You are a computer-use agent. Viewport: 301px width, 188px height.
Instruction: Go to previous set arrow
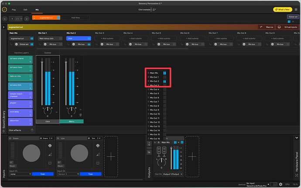(x=5, y=19)
